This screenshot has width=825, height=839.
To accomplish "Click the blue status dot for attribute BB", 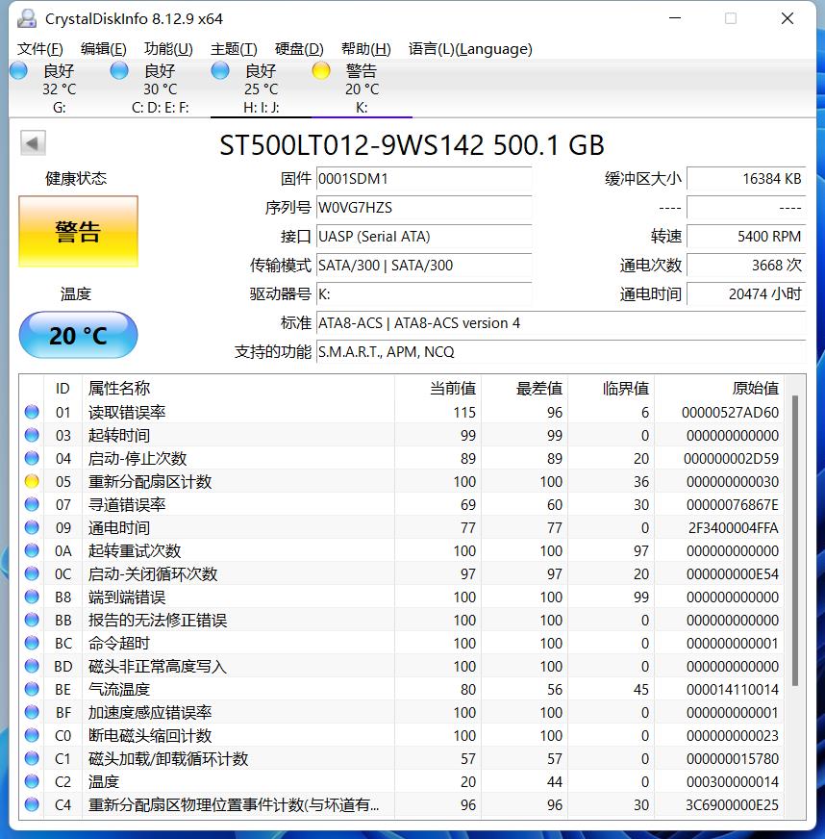I will point(32,620).
